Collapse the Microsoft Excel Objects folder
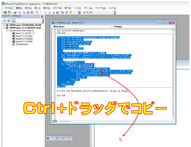Image resolution: width=191 pixels, height=147 pixels. tap(7, 31)
